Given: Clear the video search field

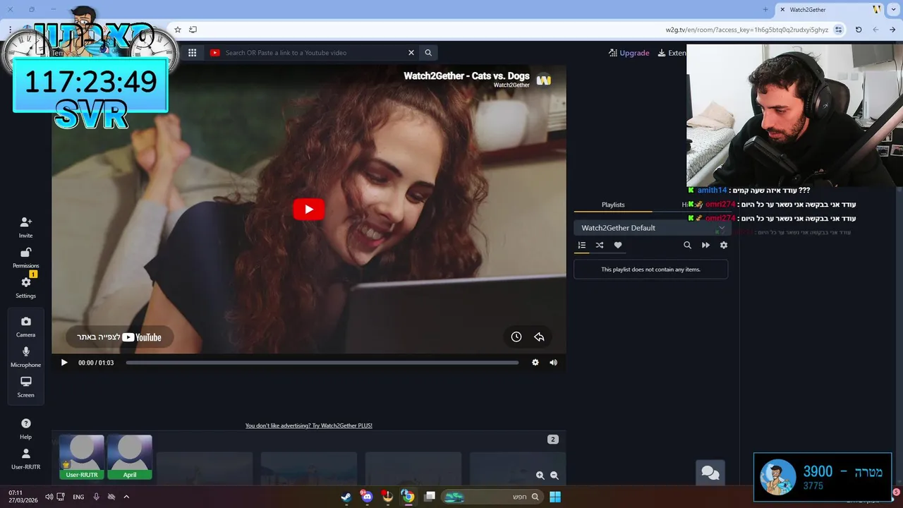Looking at the screenshot, I should coord(411,52).
